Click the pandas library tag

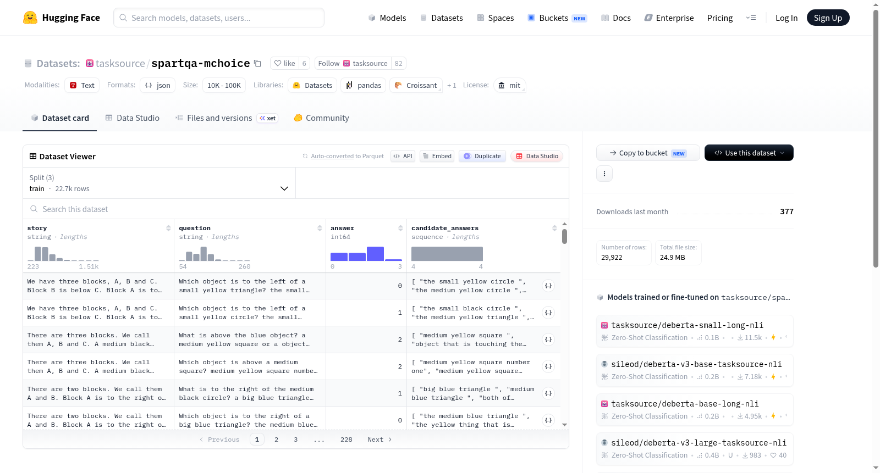coord(364,85)
